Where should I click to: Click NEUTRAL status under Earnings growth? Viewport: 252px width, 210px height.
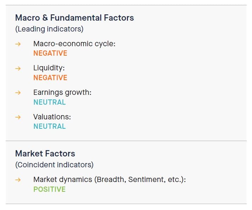click(50, 102)
